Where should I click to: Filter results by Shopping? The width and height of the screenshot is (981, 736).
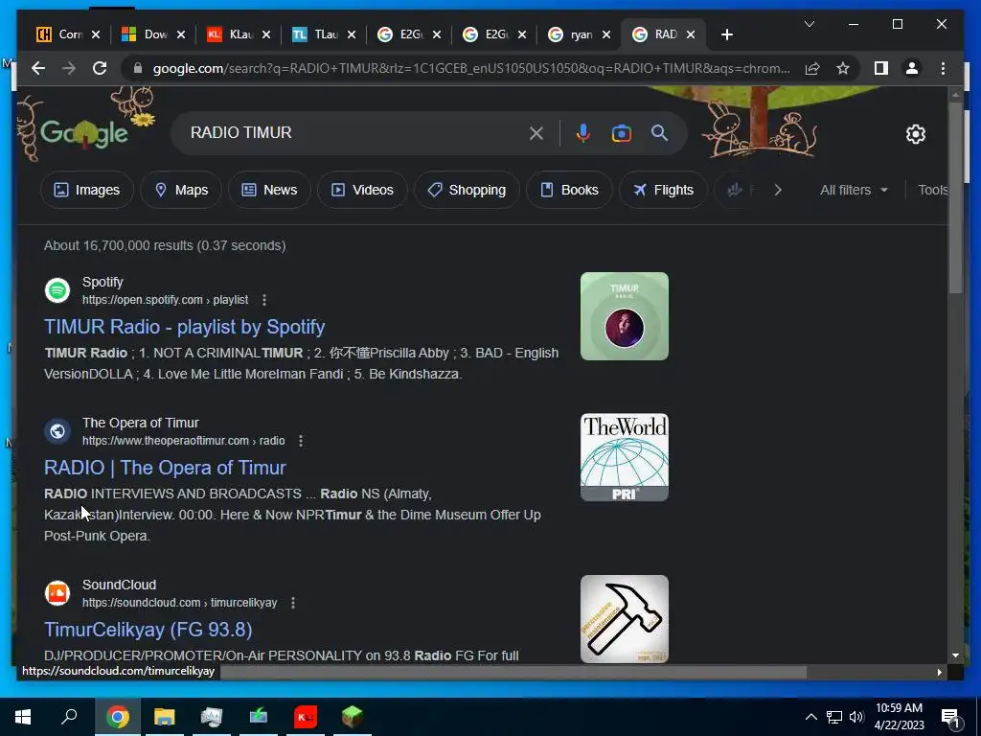(467, 190)
